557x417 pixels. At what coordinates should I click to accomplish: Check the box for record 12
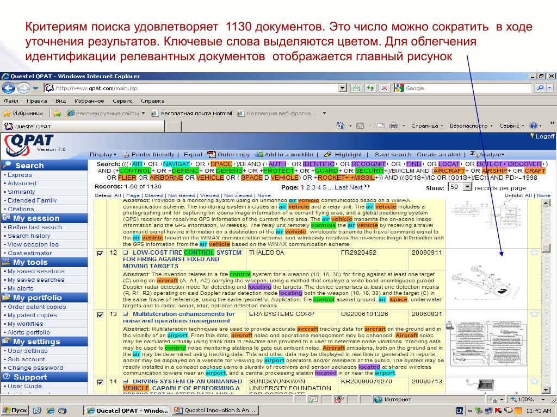point(100,253)
